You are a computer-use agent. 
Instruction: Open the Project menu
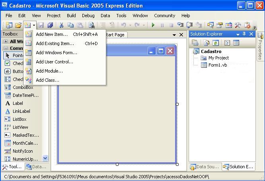coord(54,16)
